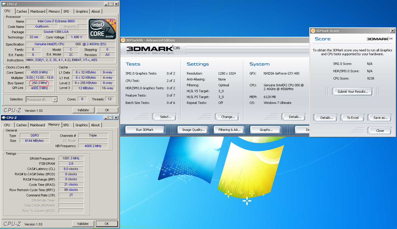This screenshot has width=397, height=229.
Task: Click the Code Name value Gulftown
Action: (x=42, y=26)
